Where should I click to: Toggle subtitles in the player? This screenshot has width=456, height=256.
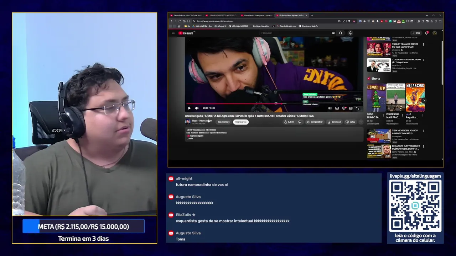tap(337, 108)
